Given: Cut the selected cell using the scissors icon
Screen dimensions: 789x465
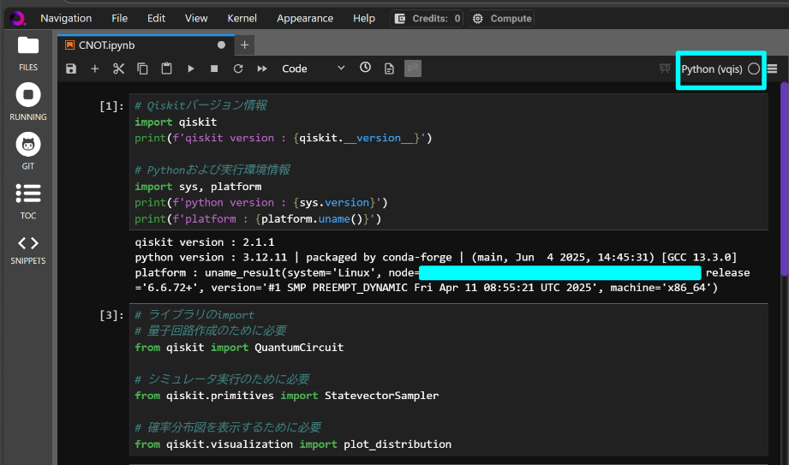Looking at the screenshot, I should pos(119,69).
